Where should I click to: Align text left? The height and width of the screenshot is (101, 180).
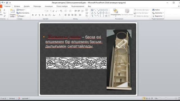point(66,15)
